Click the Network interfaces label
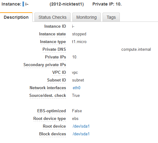The height and width of the screenshot is (143, 158). (x=48, y=88)
